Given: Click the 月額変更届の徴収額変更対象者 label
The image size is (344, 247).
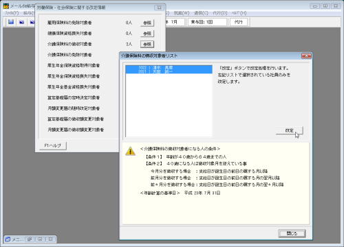Looking at the screenshot, I should tap(76, 130).
